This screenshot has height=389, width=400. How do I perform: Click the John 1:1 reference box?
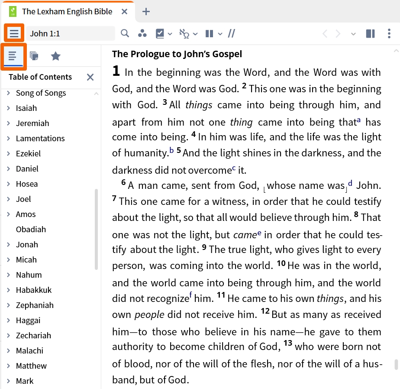[x=71, y=33]
